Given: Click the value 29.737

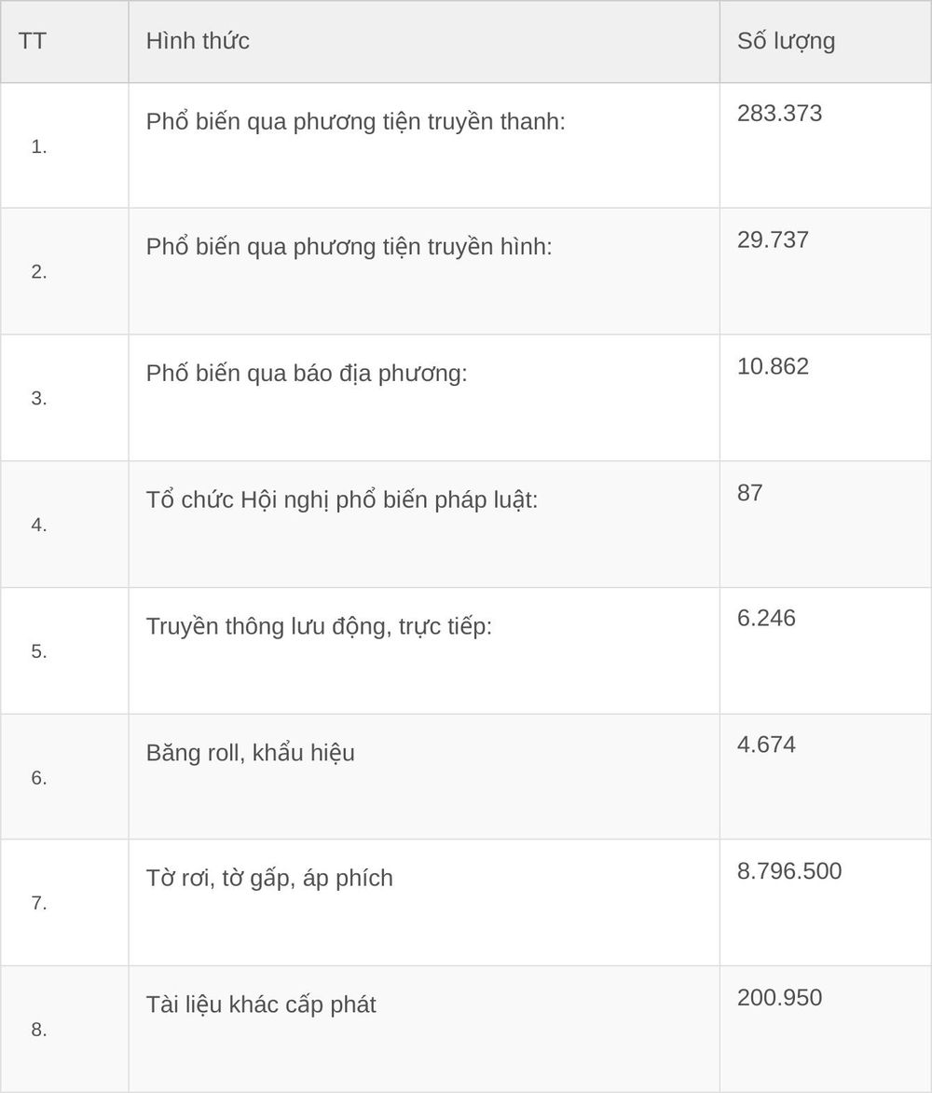Looking at the screenshot, I should [x=773, y=239].
